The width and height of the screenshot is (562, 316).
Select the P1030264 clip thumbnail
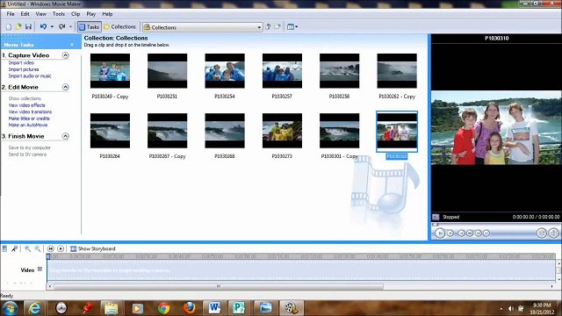(110, 131)
